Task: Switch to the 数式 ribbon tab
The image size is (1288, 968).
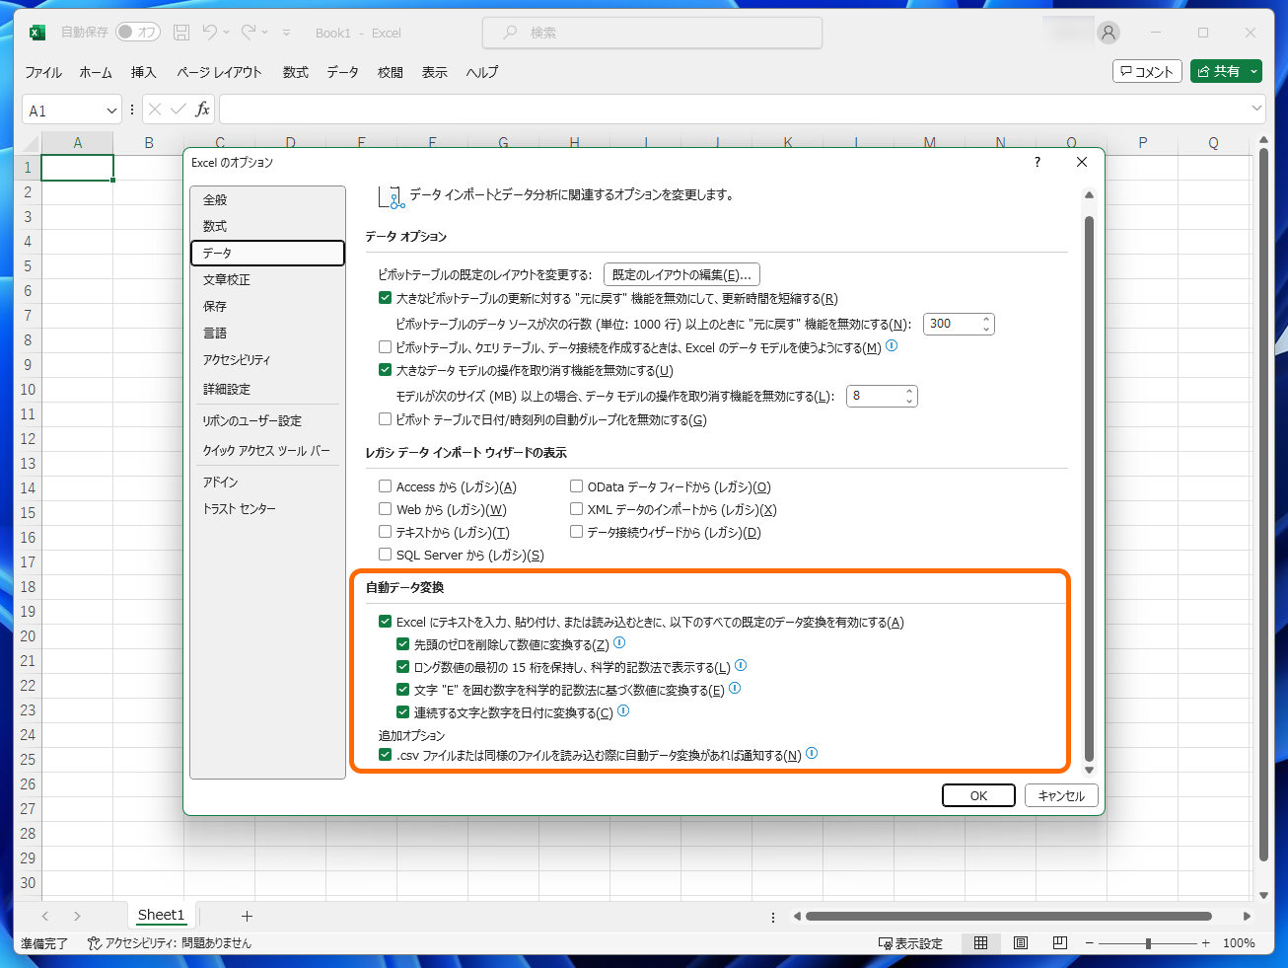Action: 294,71
